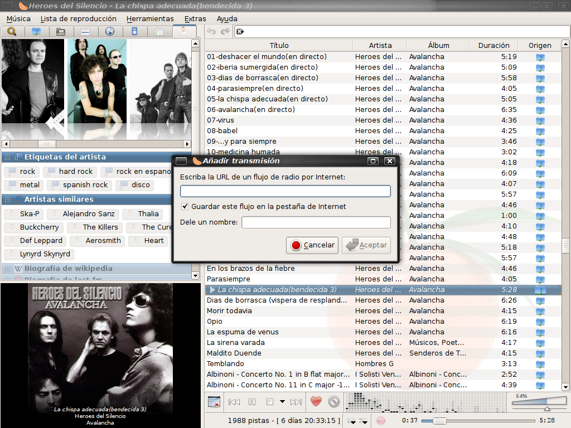Sort playlist by the Título column header
Image resolution: width=571 pixels, height=428 pixels.
point(279,46)
